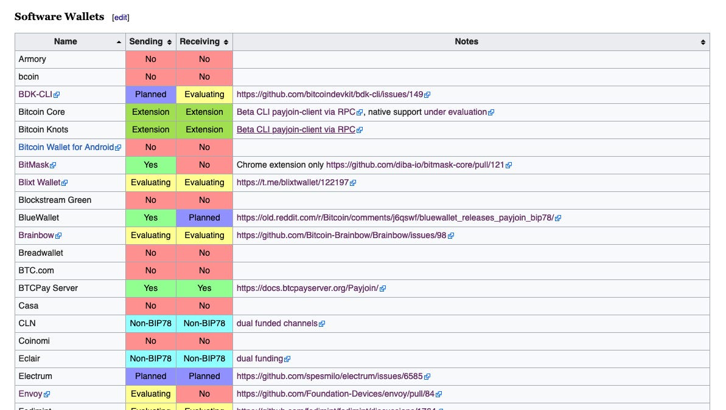This screenshot has width=726, height=410.
Task: Click Non-BIP78 sending cell for CLN
Action: [x=150, y=323]
